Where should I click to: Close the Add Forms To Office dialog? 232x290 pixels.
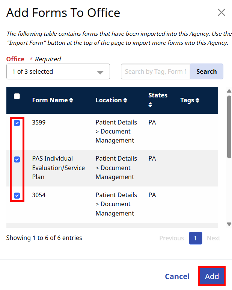coord(221,13)
